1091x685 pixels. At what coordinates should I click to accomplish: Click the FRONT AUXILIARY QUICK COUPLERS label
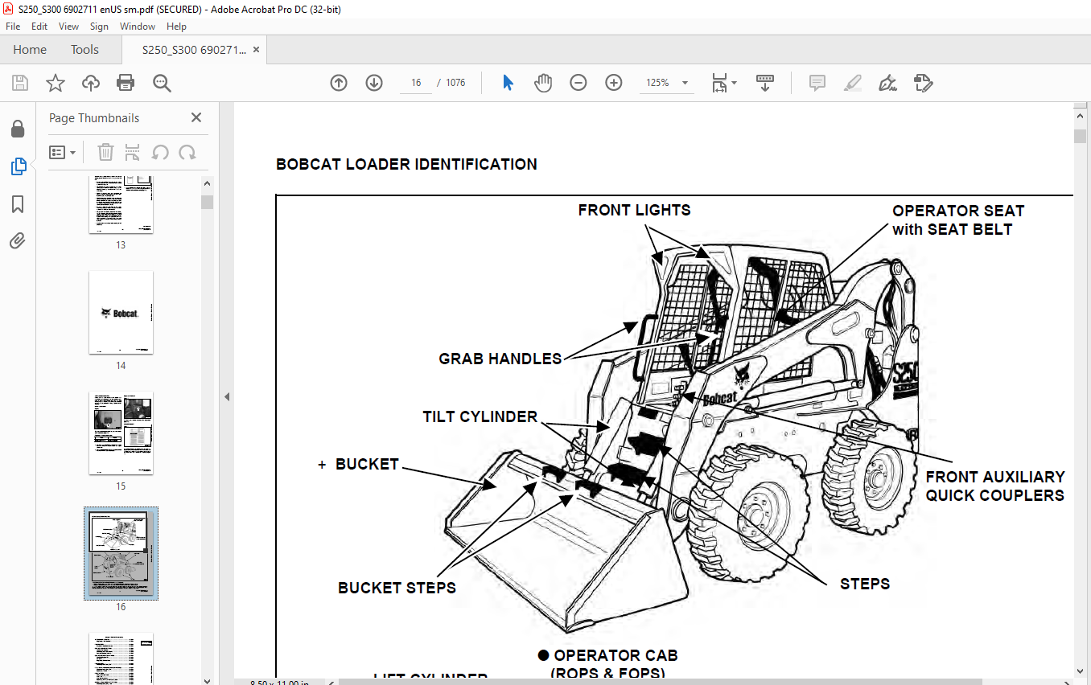tap(995, 486)
